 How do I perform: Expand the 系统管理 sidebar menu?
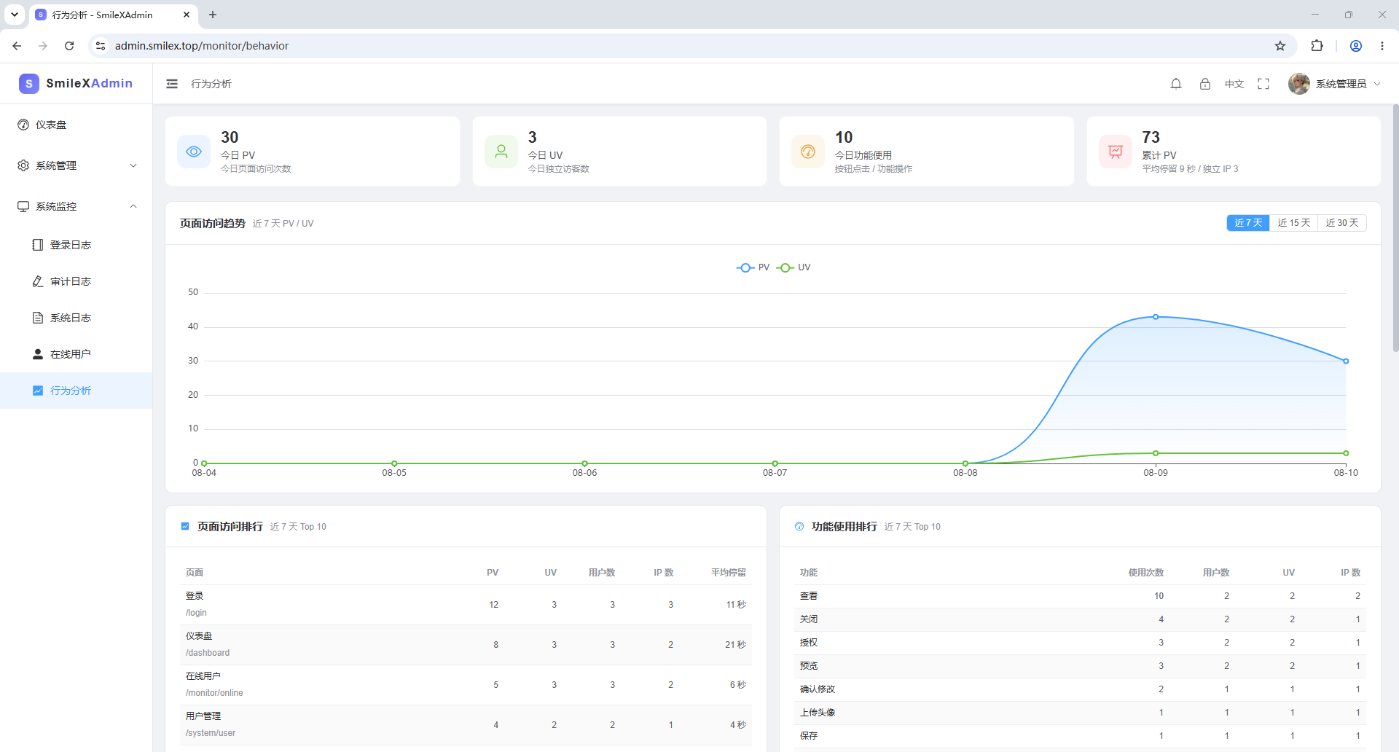pos(77,165)
